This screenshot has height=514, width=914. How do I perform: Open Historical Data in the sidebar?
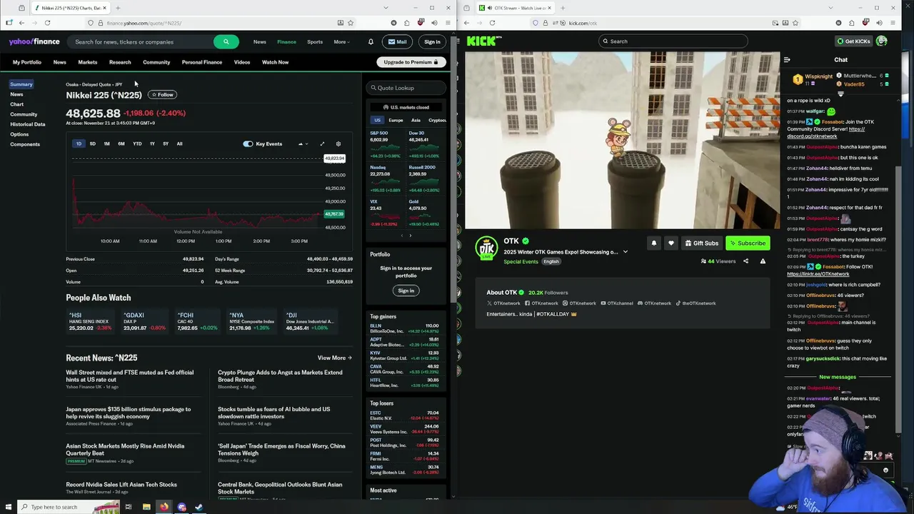pos(27,124)
